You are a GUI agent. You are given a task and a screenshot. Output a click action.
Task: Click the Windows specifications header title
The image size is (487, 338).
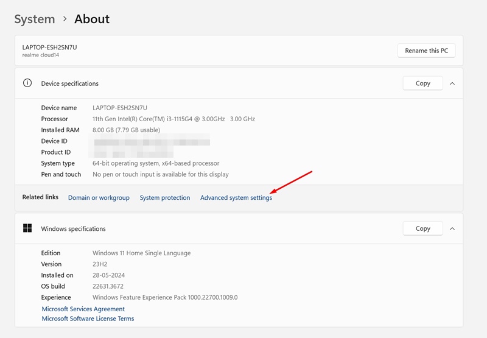coord(73,229)
